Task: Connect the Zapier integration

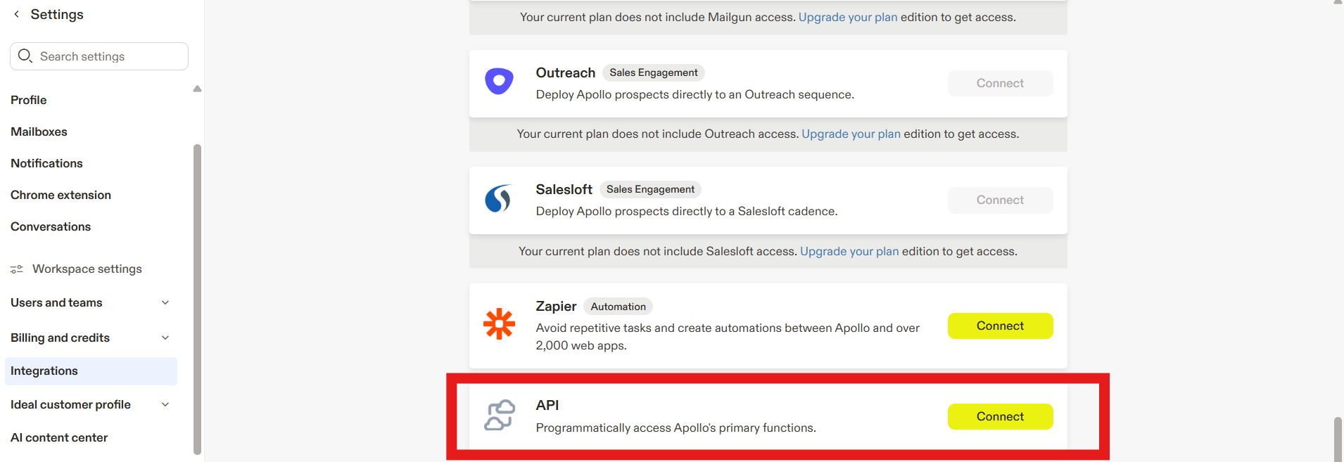Action: [1000, 326]
